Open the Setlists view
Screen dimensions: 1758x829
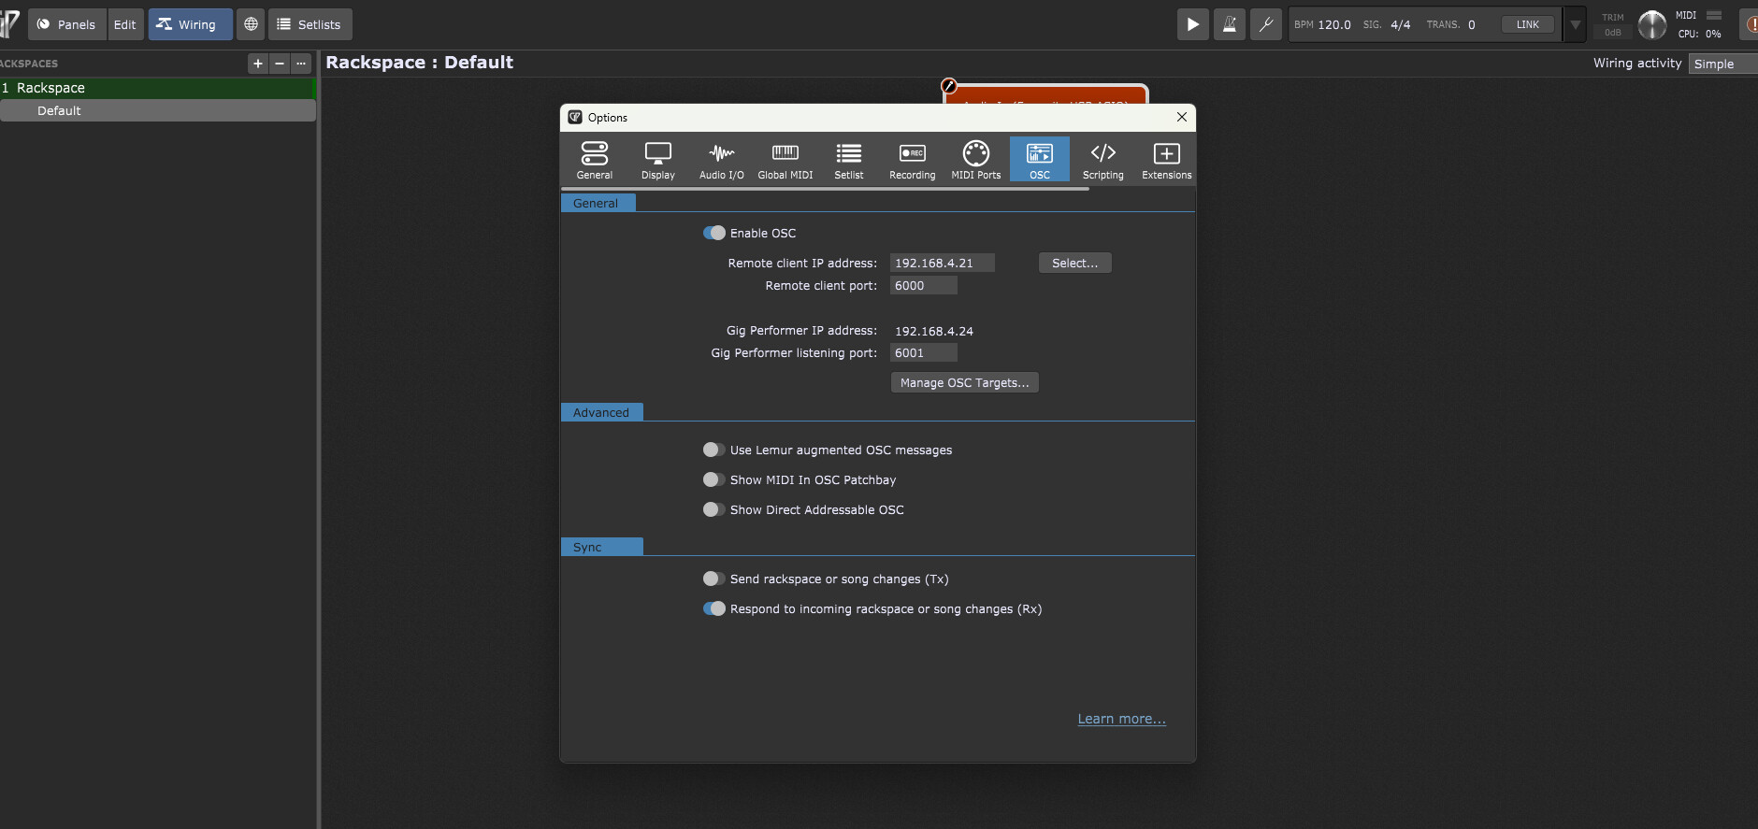click(x=310, y=24)
